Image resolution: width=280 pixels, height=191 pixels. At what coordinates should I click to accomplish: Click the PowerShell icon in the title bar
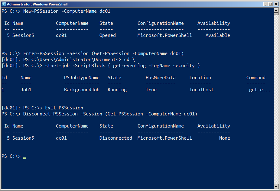[4, 4]
